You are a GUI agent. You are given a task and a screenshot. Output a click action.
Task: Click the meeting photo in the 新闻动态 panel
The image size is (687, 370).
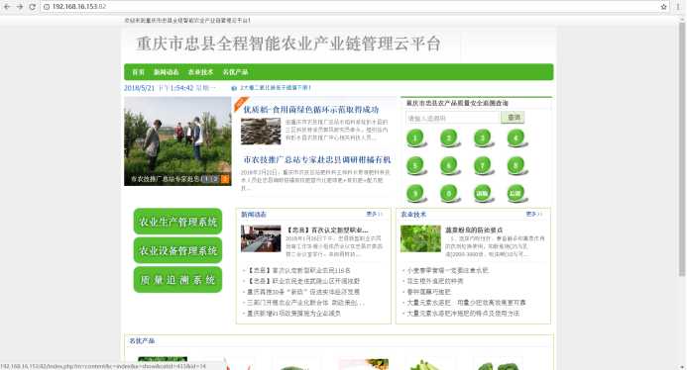(261, 238)
